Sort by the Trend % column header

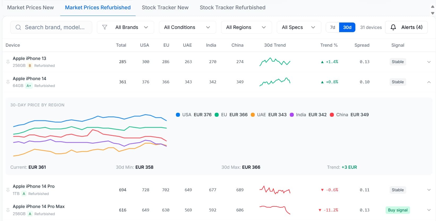[x=329, y=45]
